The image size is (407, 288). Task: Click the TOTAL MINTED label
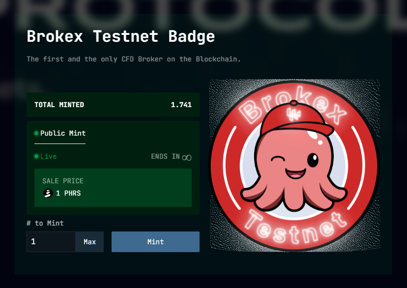59,105
